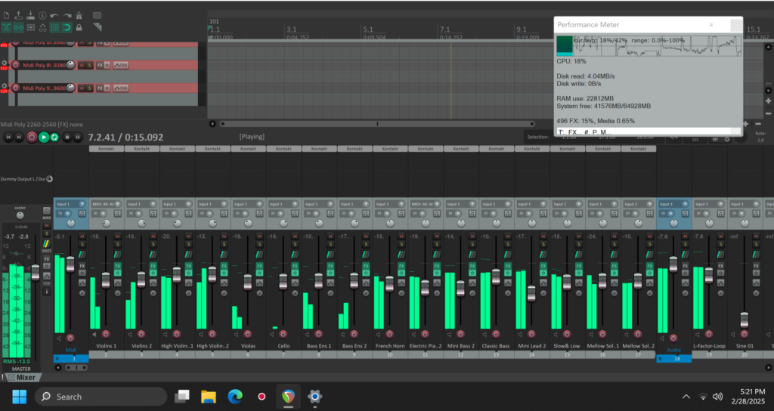Click the green play button
The height and width of the screenshot is (411, 774).
[x=43, y=138]
